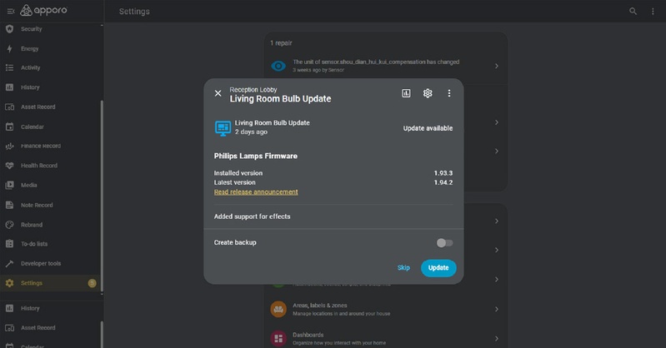Open the top-right page overflow menu
Viewport: 666px width, 348px height.
[x=653, y=12]
